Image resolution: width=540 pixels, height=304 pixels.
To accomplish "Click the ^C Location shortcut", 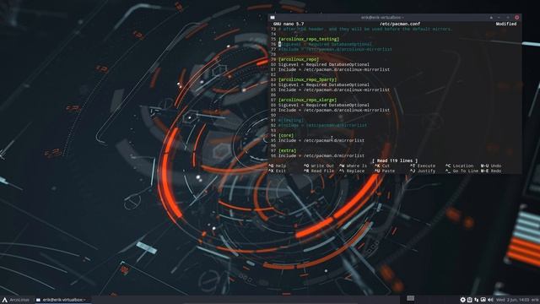I will point(459,166).
